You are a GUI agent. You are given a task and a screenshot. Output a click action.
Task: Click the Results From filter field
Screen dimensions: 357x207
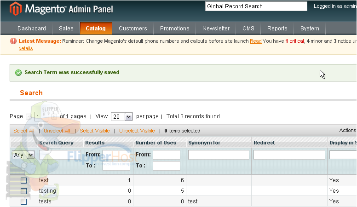(116, 155)
